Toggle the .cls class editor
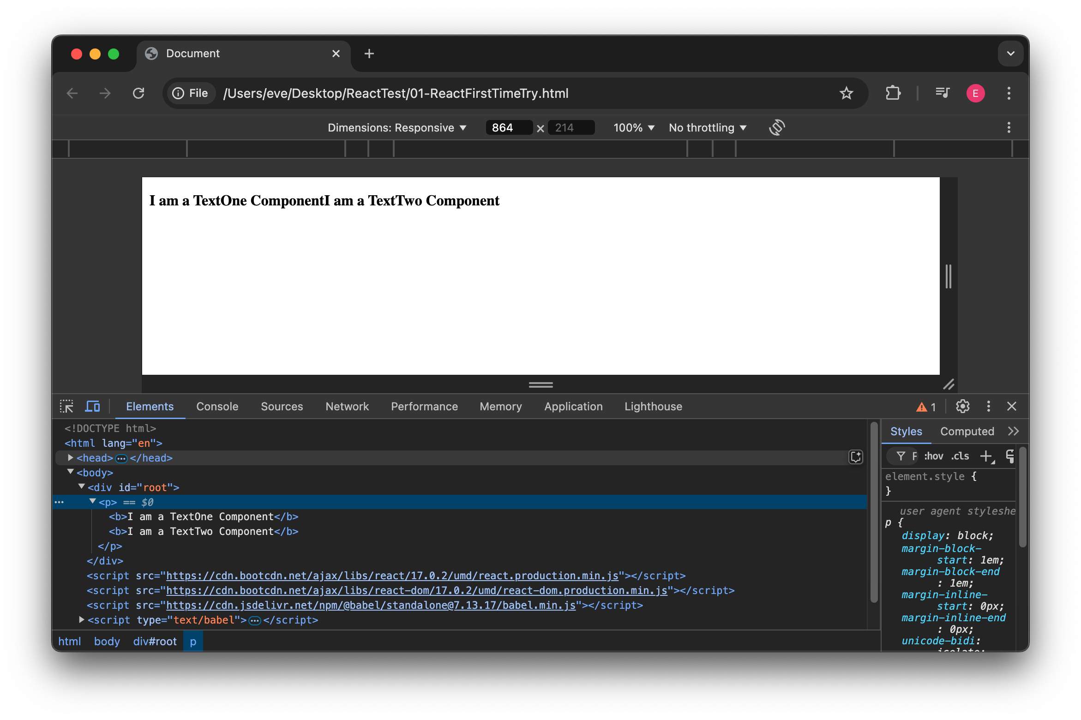This screenshot has height=720, width=1081. pos(960,456)
